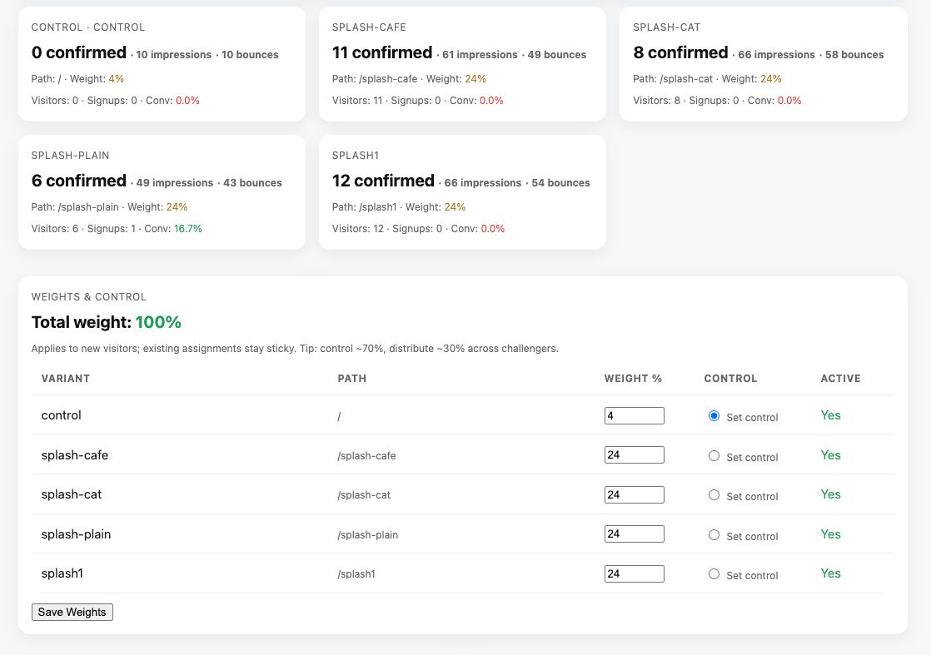Choose Set control for splash-plain
The image size is (931, 655).
pyautogui.click(x=714, y=534)
